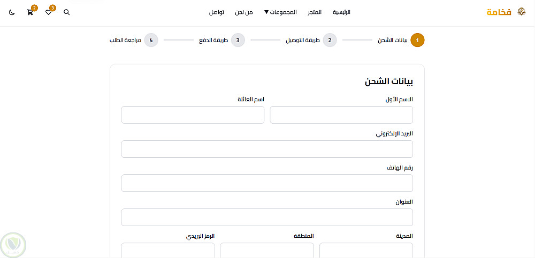Go to الرئيسية home page

[342, 12]
